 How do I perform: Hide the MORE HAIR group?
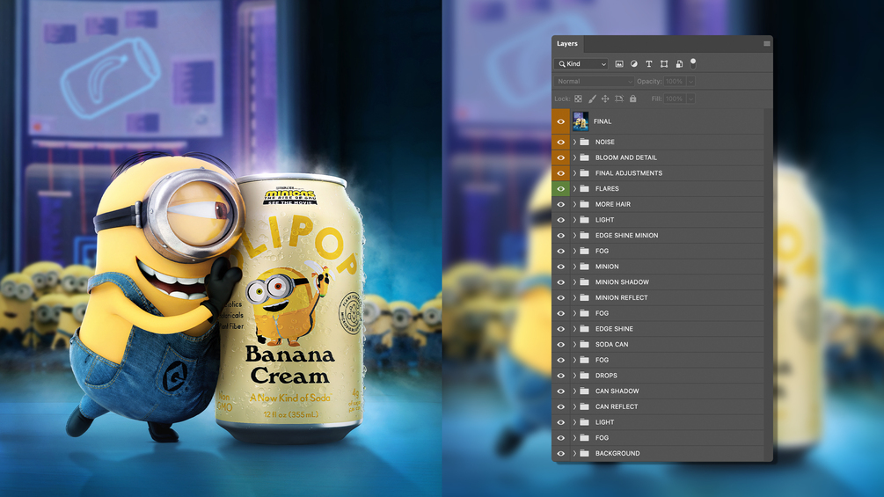pyautogui.click(x=561, y=204)
